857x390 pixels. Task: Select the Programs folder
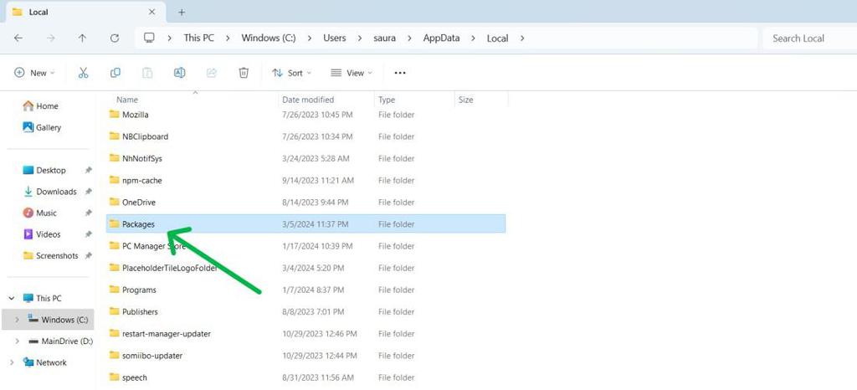306,290
